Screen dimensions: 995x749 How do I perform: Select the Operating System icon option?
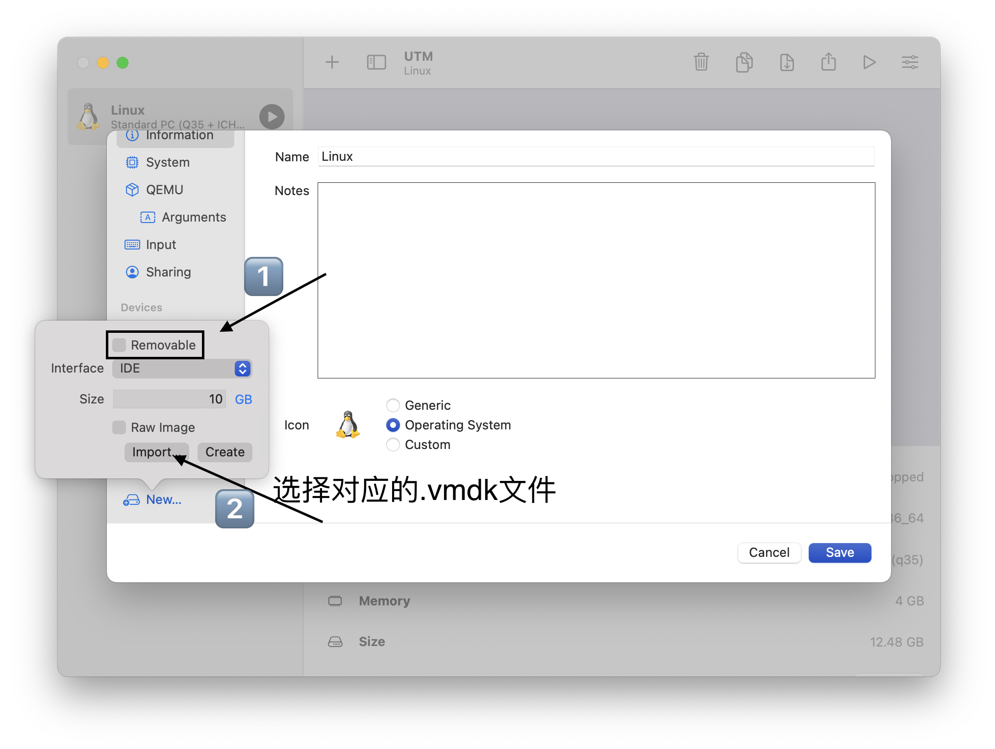pyautogui.click(x=393, y=425)
